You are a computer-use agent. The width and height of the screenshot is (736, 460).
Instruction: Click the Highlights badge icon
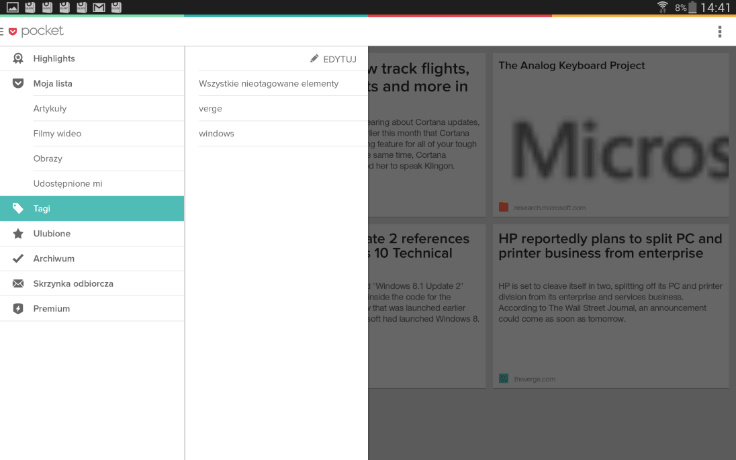click(18, 58)
